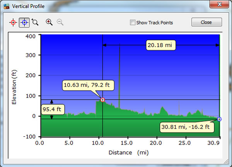
Task: Zoom in with the plus magnifier
Action: 49,22
